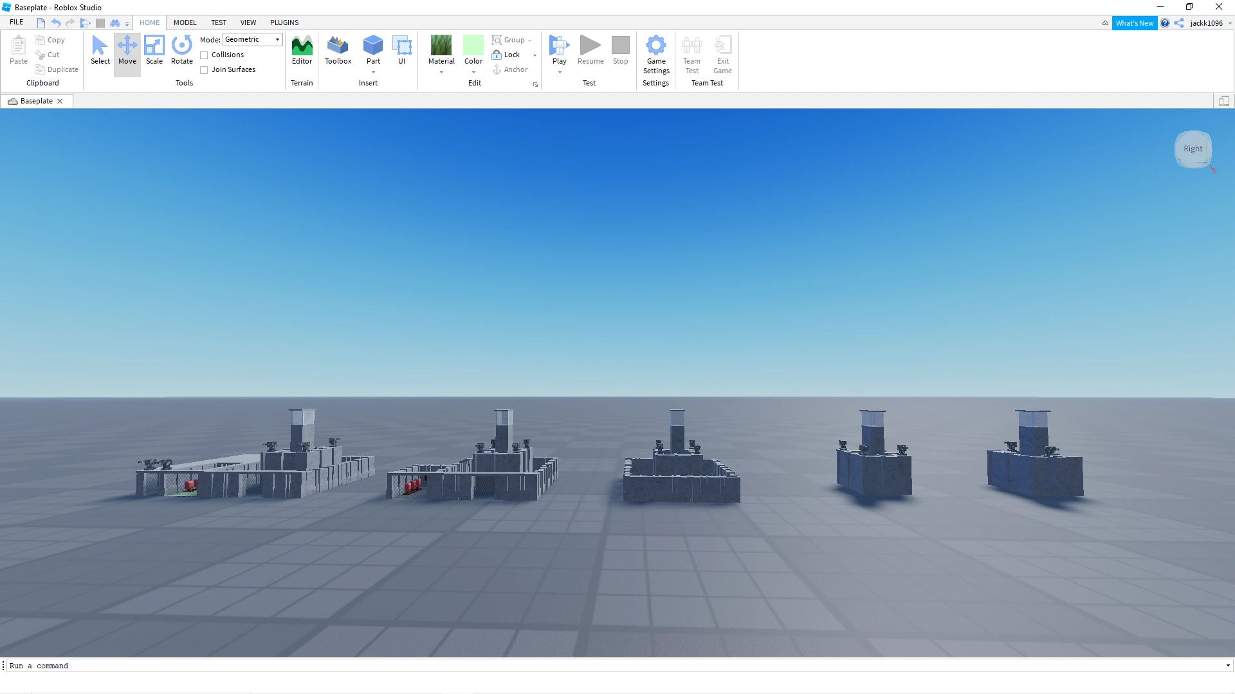Open the FILE menu
The height and width of the screenshot is (694, 1235).
tap(17, 22)
